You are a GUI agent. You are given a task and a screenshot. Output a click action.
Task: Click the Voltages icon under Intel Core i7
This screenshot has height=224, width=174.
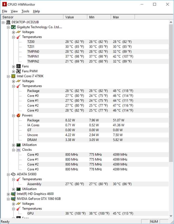click(x=18, y=81)
